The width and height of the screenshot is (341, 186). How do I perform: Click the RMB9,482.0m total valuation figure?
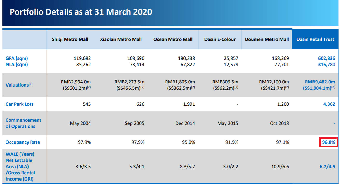tap(320, 82)
